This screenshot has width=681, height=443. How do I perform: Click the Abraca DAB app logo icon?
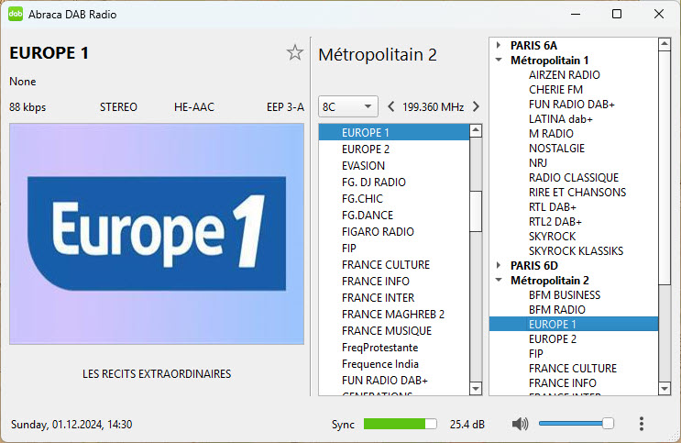coord(16,14)
